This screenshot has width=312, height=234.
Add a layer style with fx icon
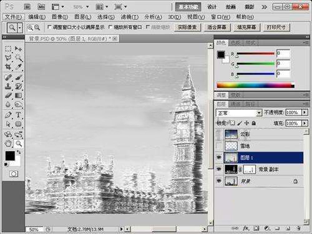pos(246,228)
